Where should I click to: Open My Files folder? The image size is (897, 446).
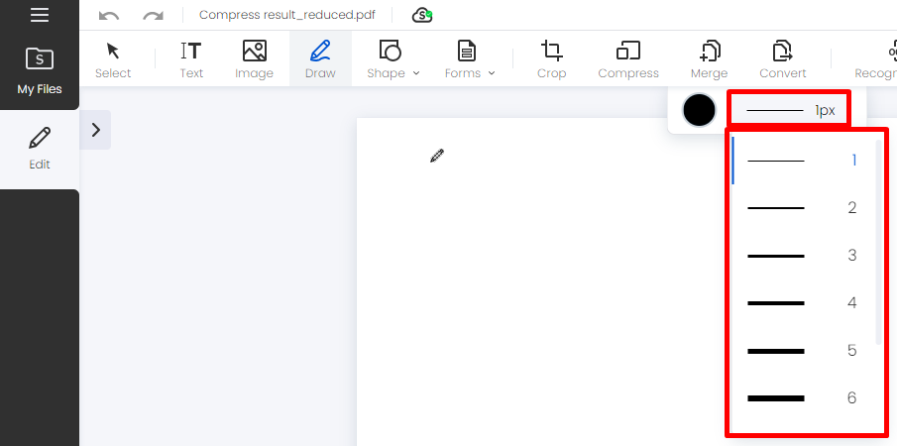click(x=40, y=70)
